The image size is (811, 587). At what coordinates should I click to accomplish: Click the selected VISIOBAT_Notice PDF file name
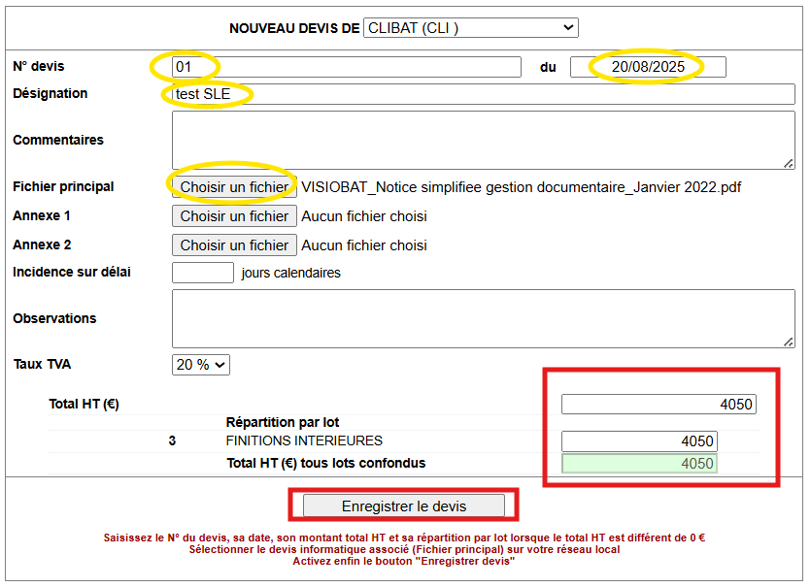point(521,187)
